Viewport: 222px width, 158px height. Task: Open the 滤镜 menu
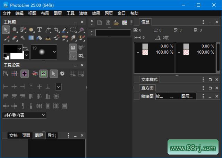pyautogui.click(x=83, y=13)
